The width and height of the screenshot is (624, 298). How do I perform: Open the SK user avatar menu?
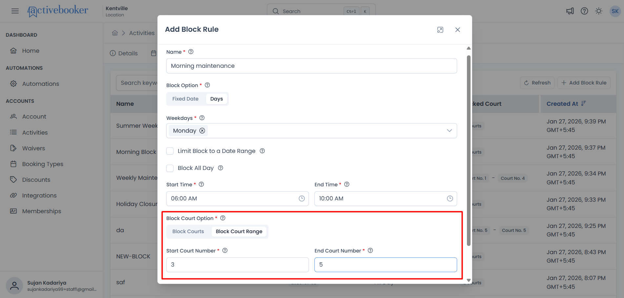click(615, 11)
